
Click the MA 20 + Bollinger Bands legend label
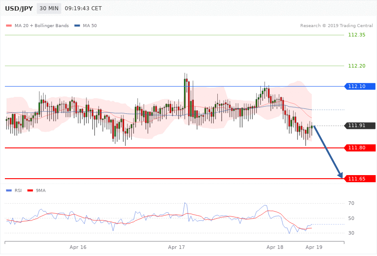point(42,25)
